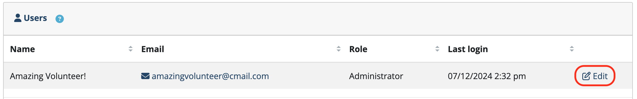
Task: Click the Edit link text for Amazing Volunteer
Action: pos(600,76)
